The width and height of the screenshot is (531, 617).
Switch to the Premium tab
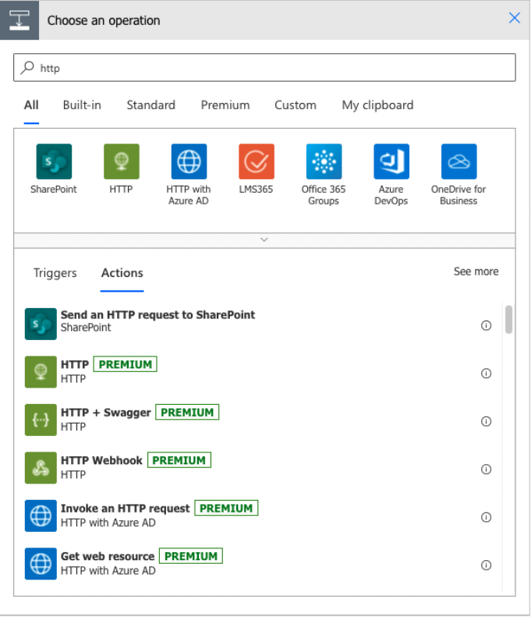(x=225, y=105)
